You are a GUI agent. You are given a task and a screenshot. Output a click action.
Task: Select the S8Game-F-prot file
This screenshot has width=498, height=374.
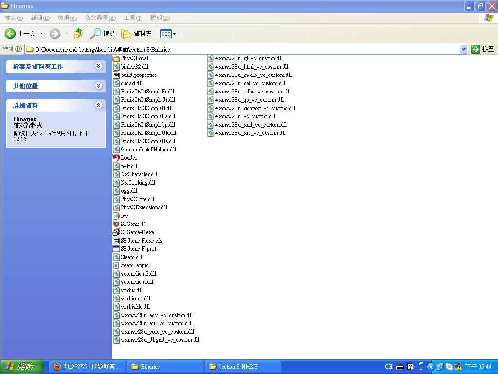point(138,249)
